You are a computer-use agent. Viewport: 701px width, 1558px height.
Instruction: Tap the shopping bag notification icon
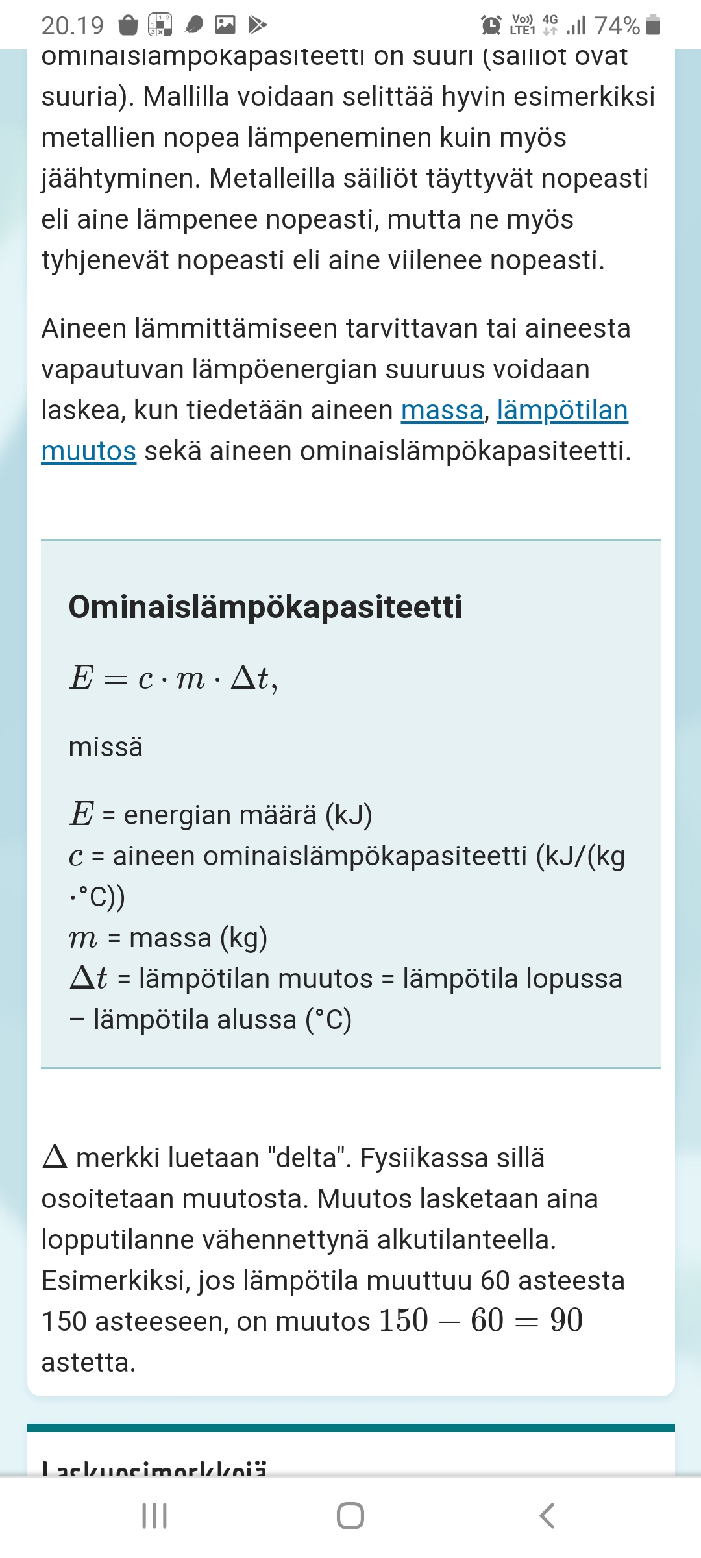pyautogui.click(x=129, y=25)
